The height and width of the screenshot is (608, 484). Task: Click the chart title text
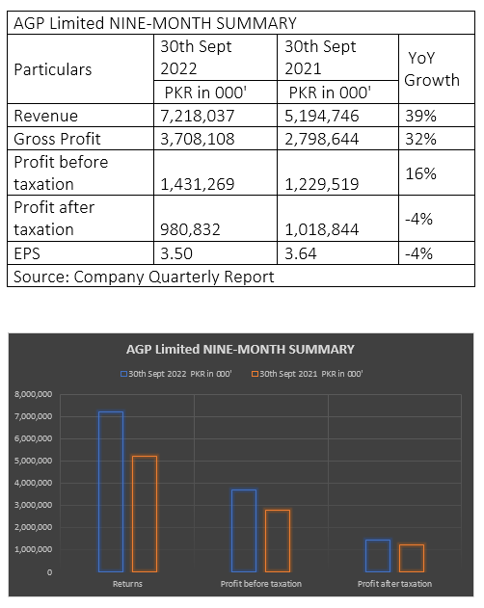pos(241,350)
